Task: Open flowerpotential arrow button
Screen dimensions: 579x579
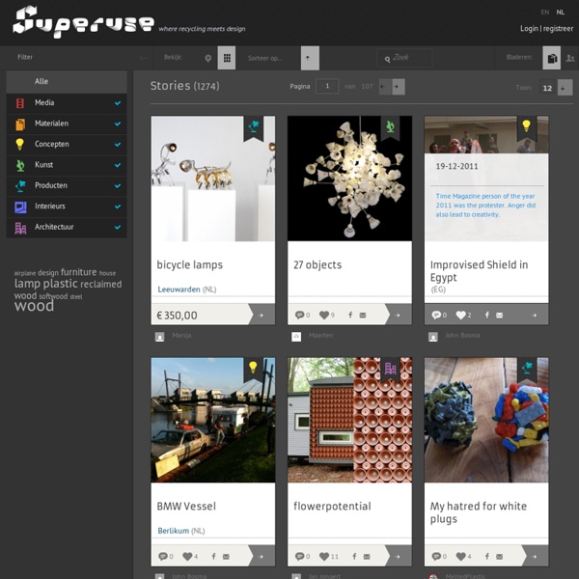Action: 398,556
